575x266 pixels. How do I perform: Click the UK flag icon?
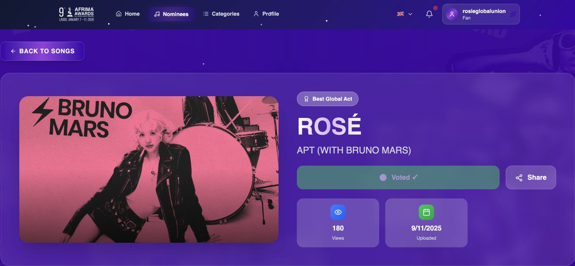[401, 14]
